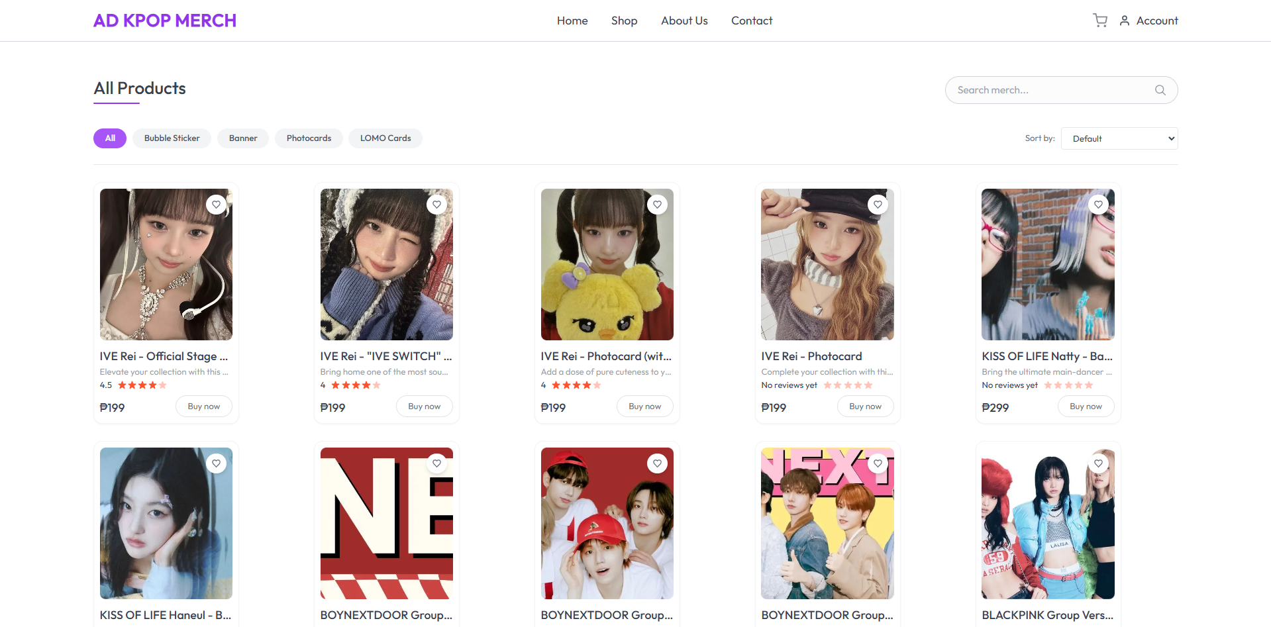Go to Home in navigation
Screen dimensions: 1271x627
click(x=572, y=21)
